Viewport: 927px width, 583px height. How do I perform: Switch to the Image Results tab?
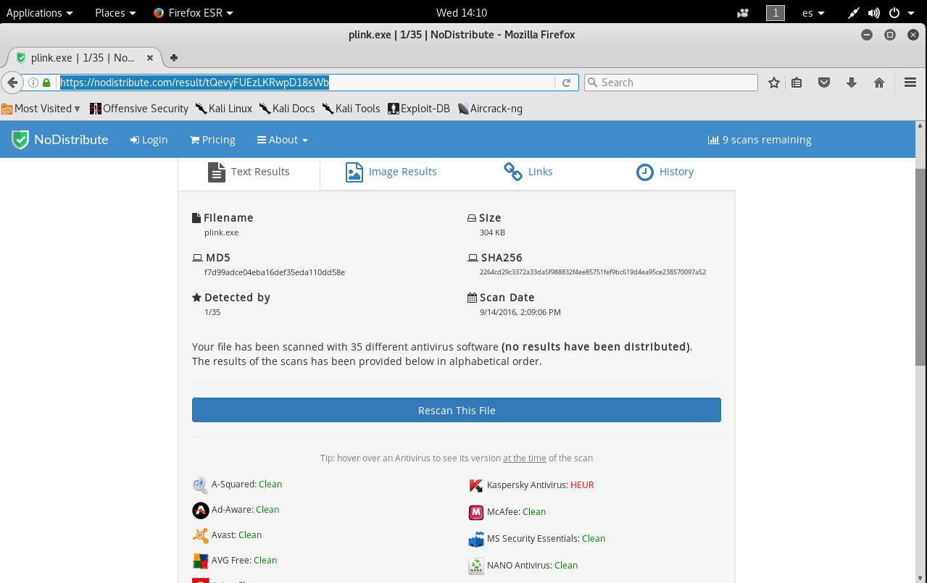[x=391, y=172]
